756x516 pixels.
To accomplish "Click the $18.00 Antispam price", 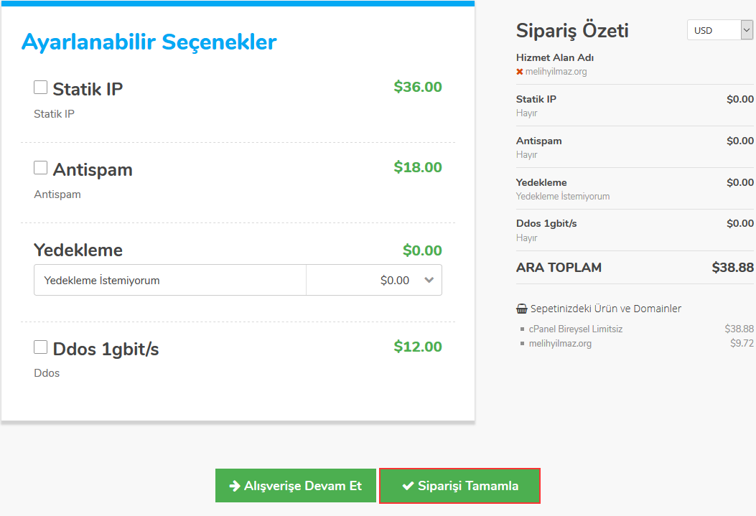I will (418, 168).
